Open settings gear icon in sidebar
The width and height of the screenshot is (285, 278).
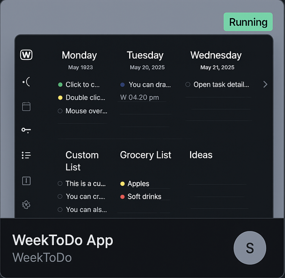coord(26,205)
